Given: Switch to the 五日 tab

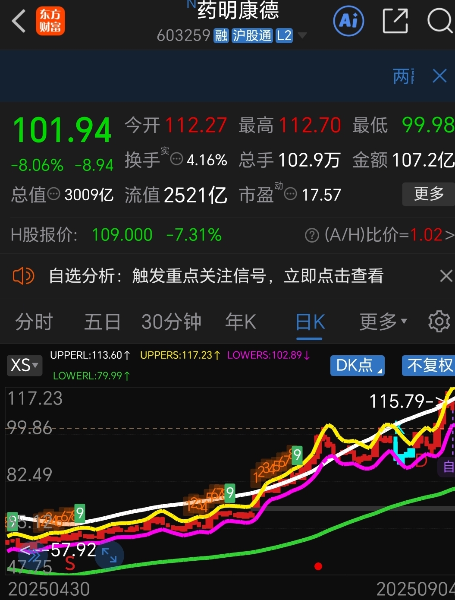Looking at the screenshot, I should pos(102,322).
